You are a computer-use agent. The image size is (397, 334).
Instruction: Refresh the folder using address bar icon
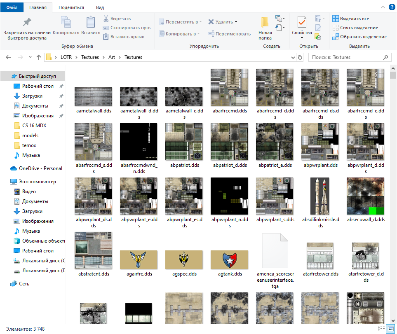(300, 57)
